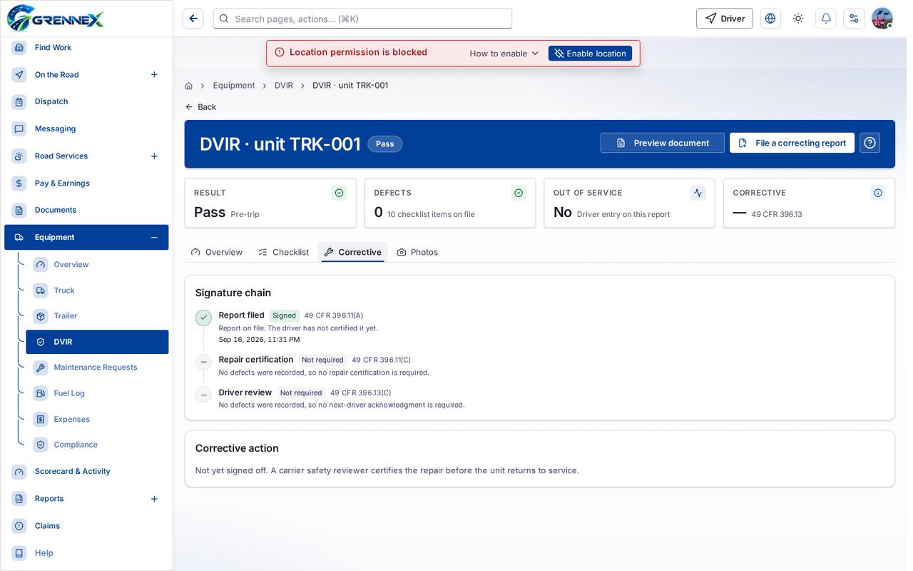Viewport: 913px width, 571px height.
Task: Click File a correcting report
Action: pos(792,143)
